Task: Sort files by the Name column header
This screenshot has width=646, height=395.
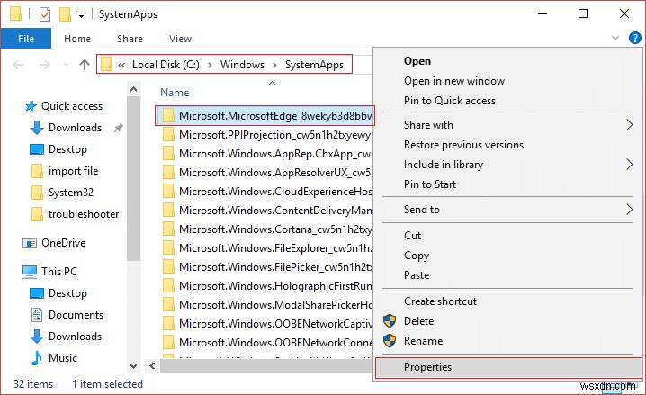Action: pos(175,93)
